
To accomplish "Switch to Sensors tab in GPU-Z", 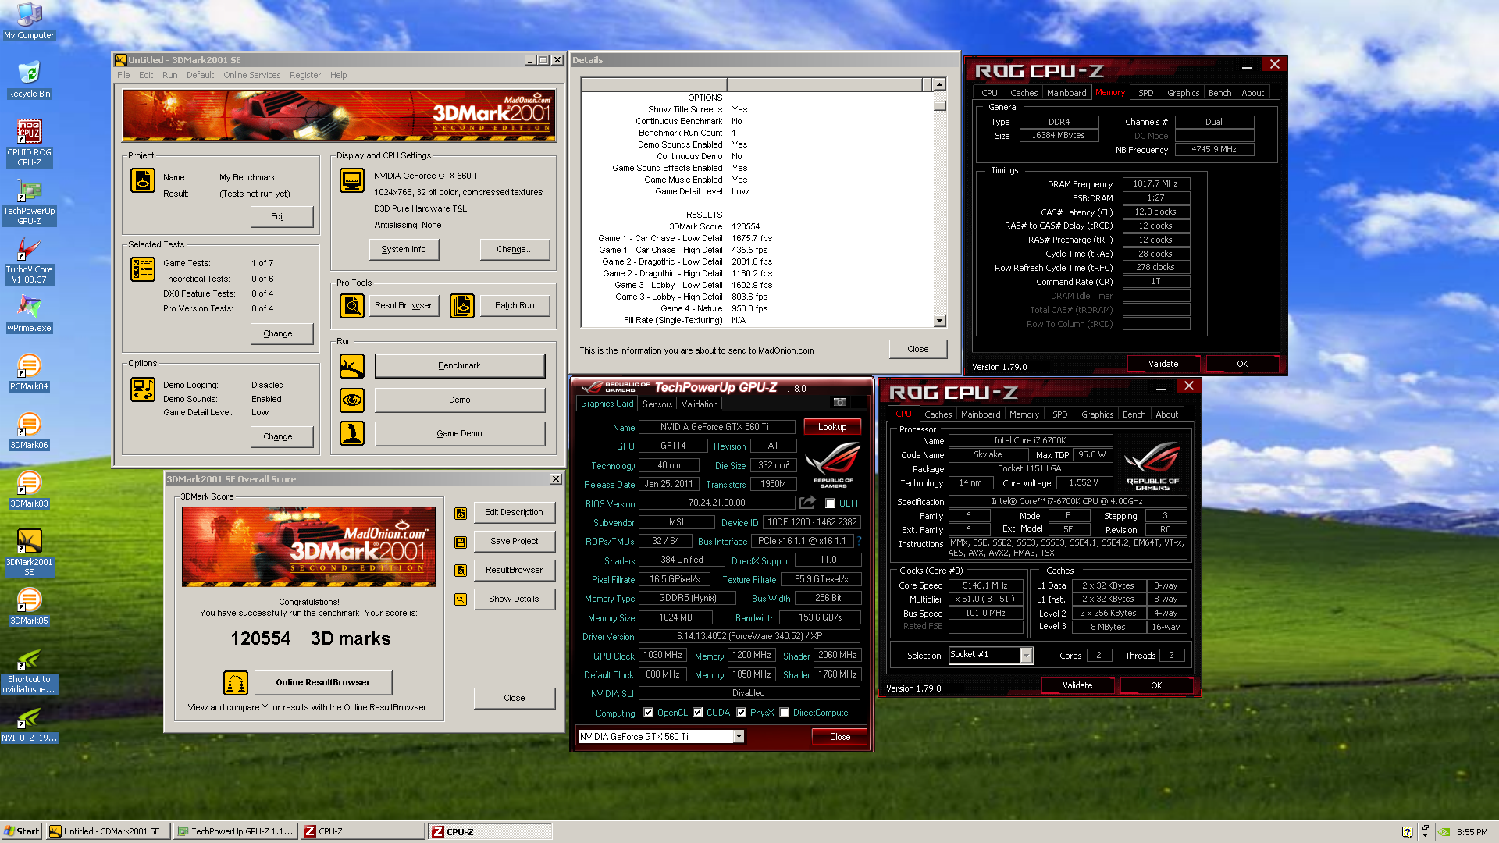I will tap(657, 404).
